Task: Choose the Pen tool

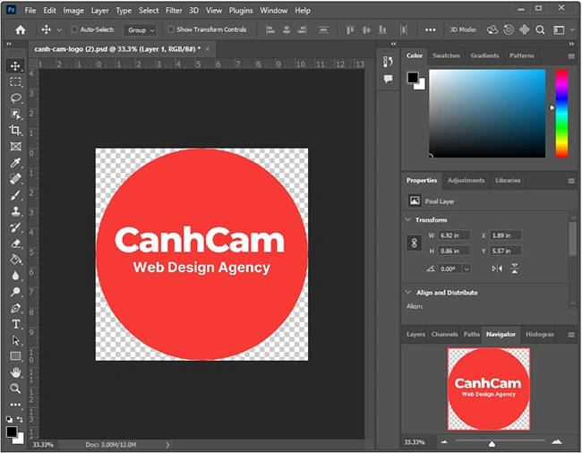Action: click(15, 308)
